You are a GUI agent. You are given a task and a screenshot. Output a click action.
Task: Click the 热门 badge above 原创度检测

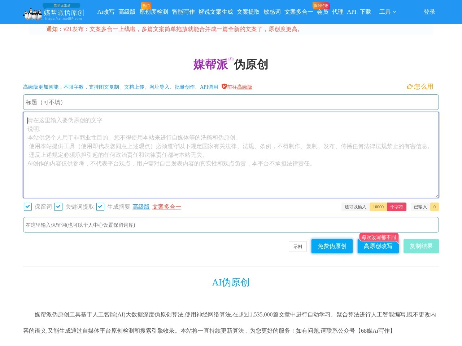146,6
